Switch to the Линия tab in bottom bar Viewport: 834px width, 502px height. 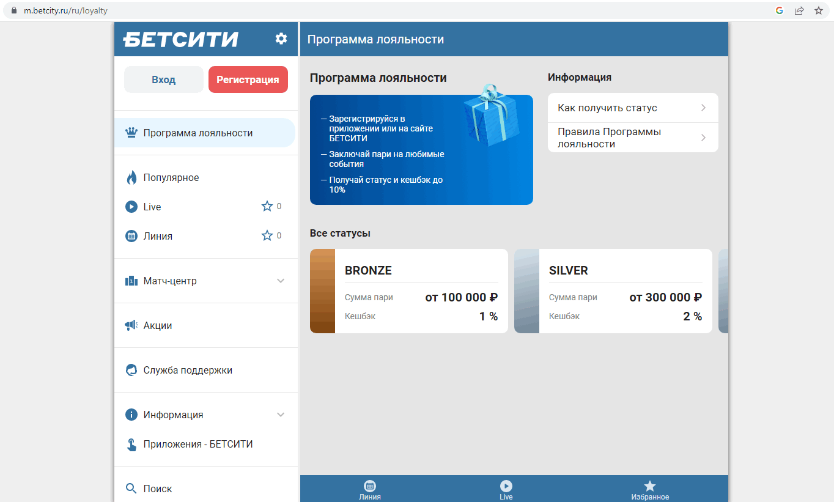(369, 489)
